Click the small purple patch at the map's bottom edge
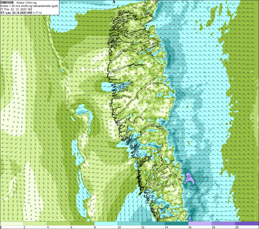Image resolution: width=259 pixels, height=229 pixels. [x=190, y=219]
